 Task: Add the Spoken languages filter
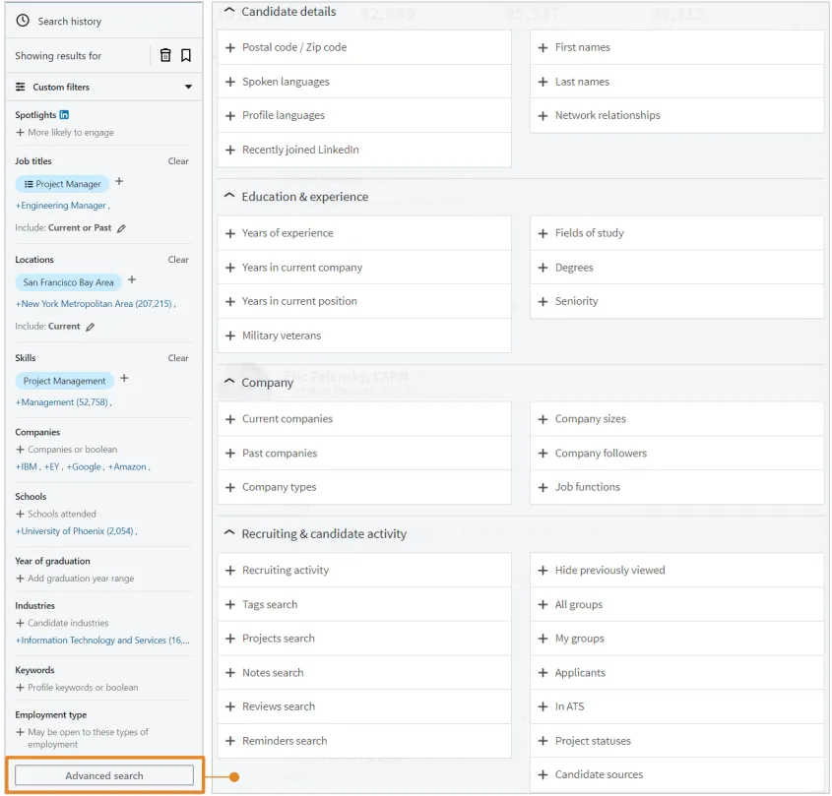[286, 82]
